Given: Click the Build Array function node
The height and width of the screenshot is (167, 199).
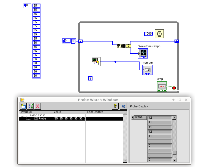Looking at the screenshot, I should point(121,46).
